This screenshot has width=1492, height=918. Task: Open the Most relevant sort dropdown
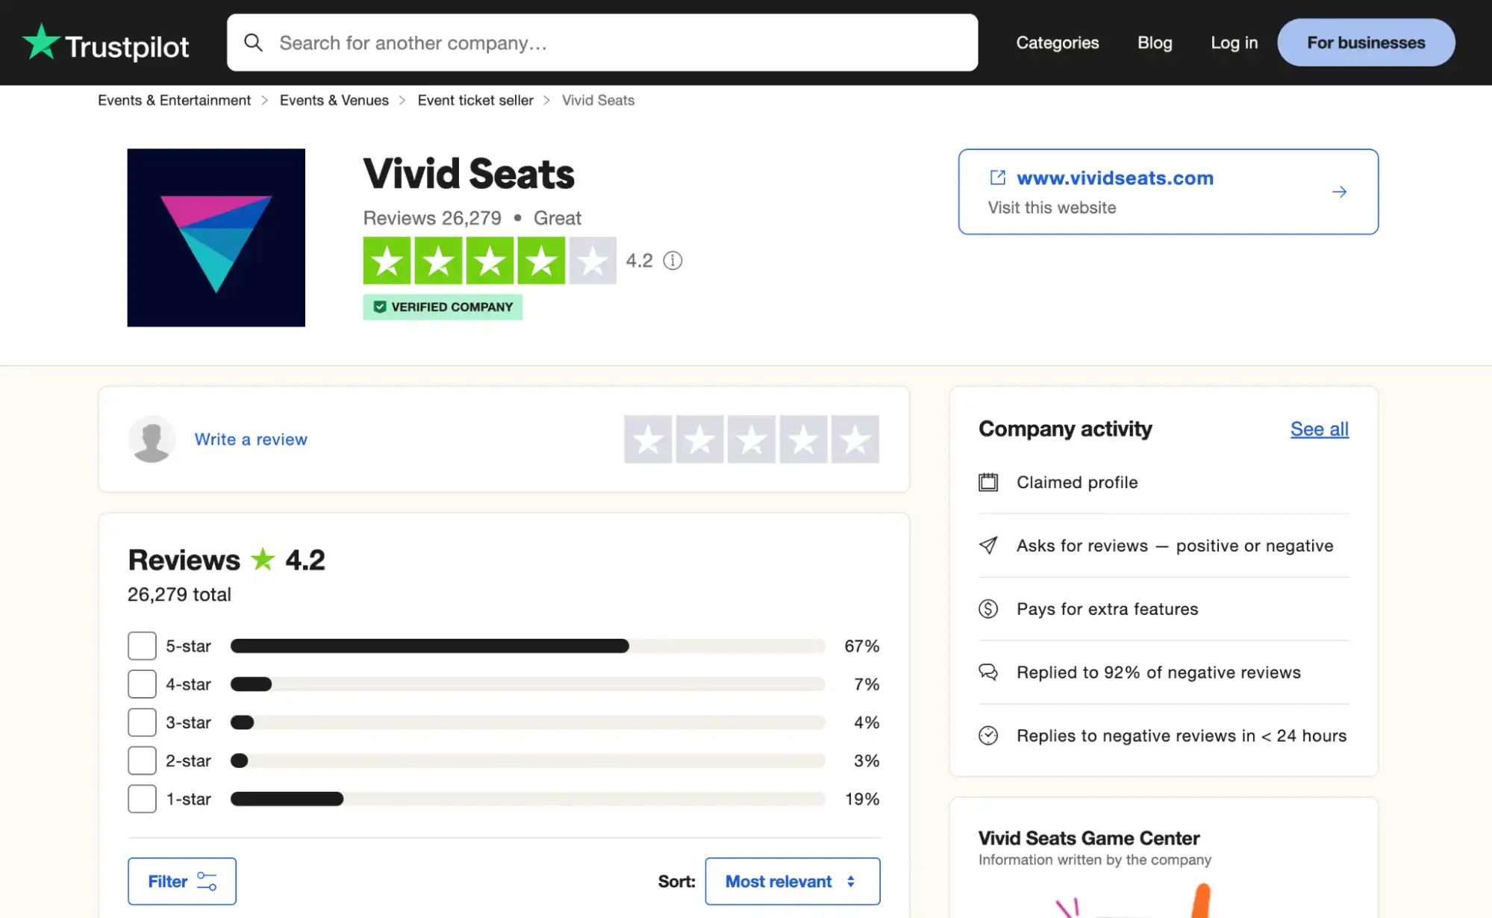[792, 881]
